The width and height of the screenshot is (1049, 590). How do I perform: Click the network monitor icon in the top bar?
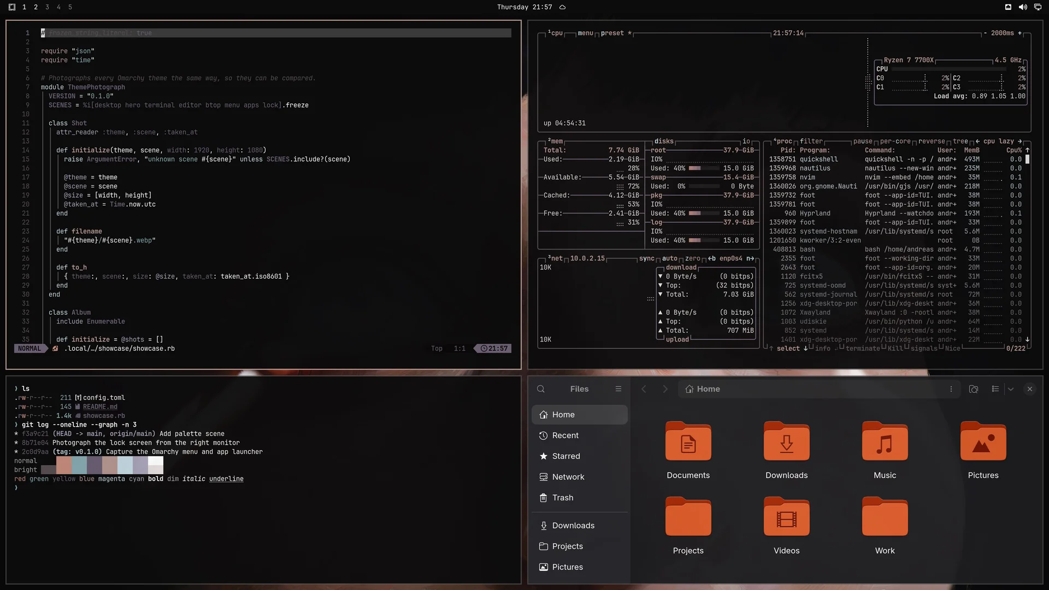pos(1038,7)
